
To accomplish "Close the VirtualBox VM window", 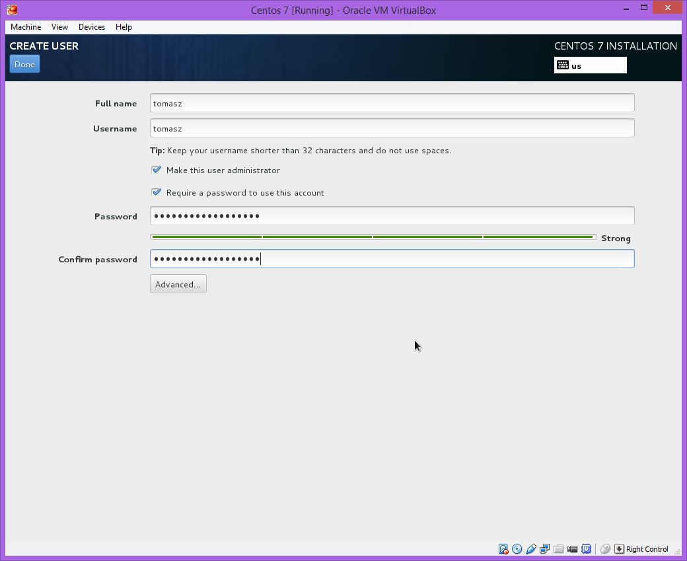I will (x=668, y=7).
